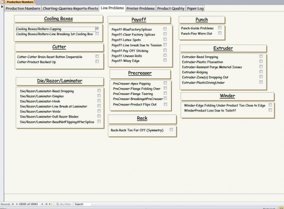Check Cutter Brain Reset Button Inoperable box
Screen dimensions: 284x209
point(97,56)
